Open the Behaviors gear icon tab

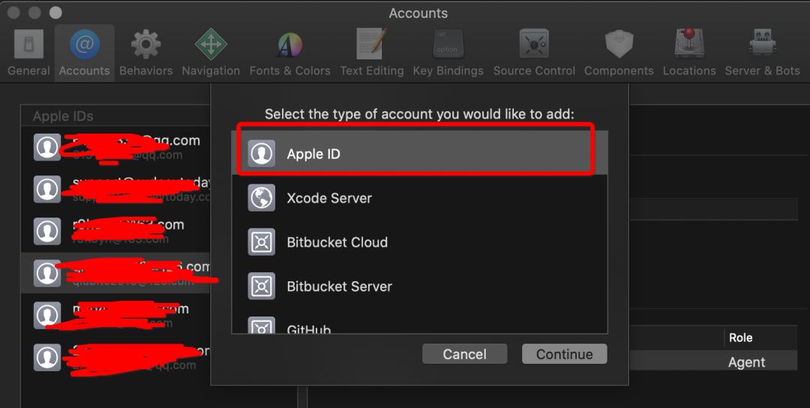click(x=145, y=53)
